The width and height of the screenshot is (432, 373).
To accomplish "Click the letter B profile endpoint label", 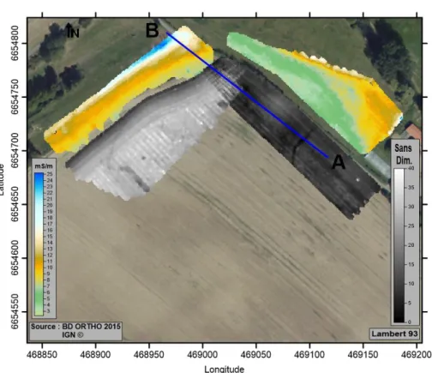I will tap(152, 31).
